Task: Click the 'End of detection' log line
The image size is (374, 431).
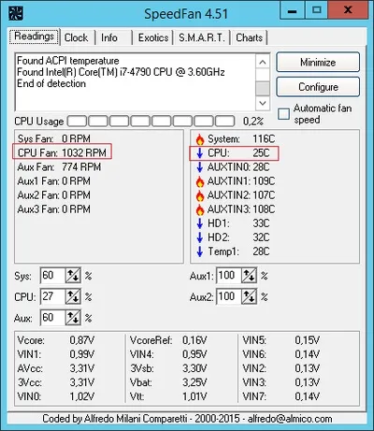Action: point(51,83)
